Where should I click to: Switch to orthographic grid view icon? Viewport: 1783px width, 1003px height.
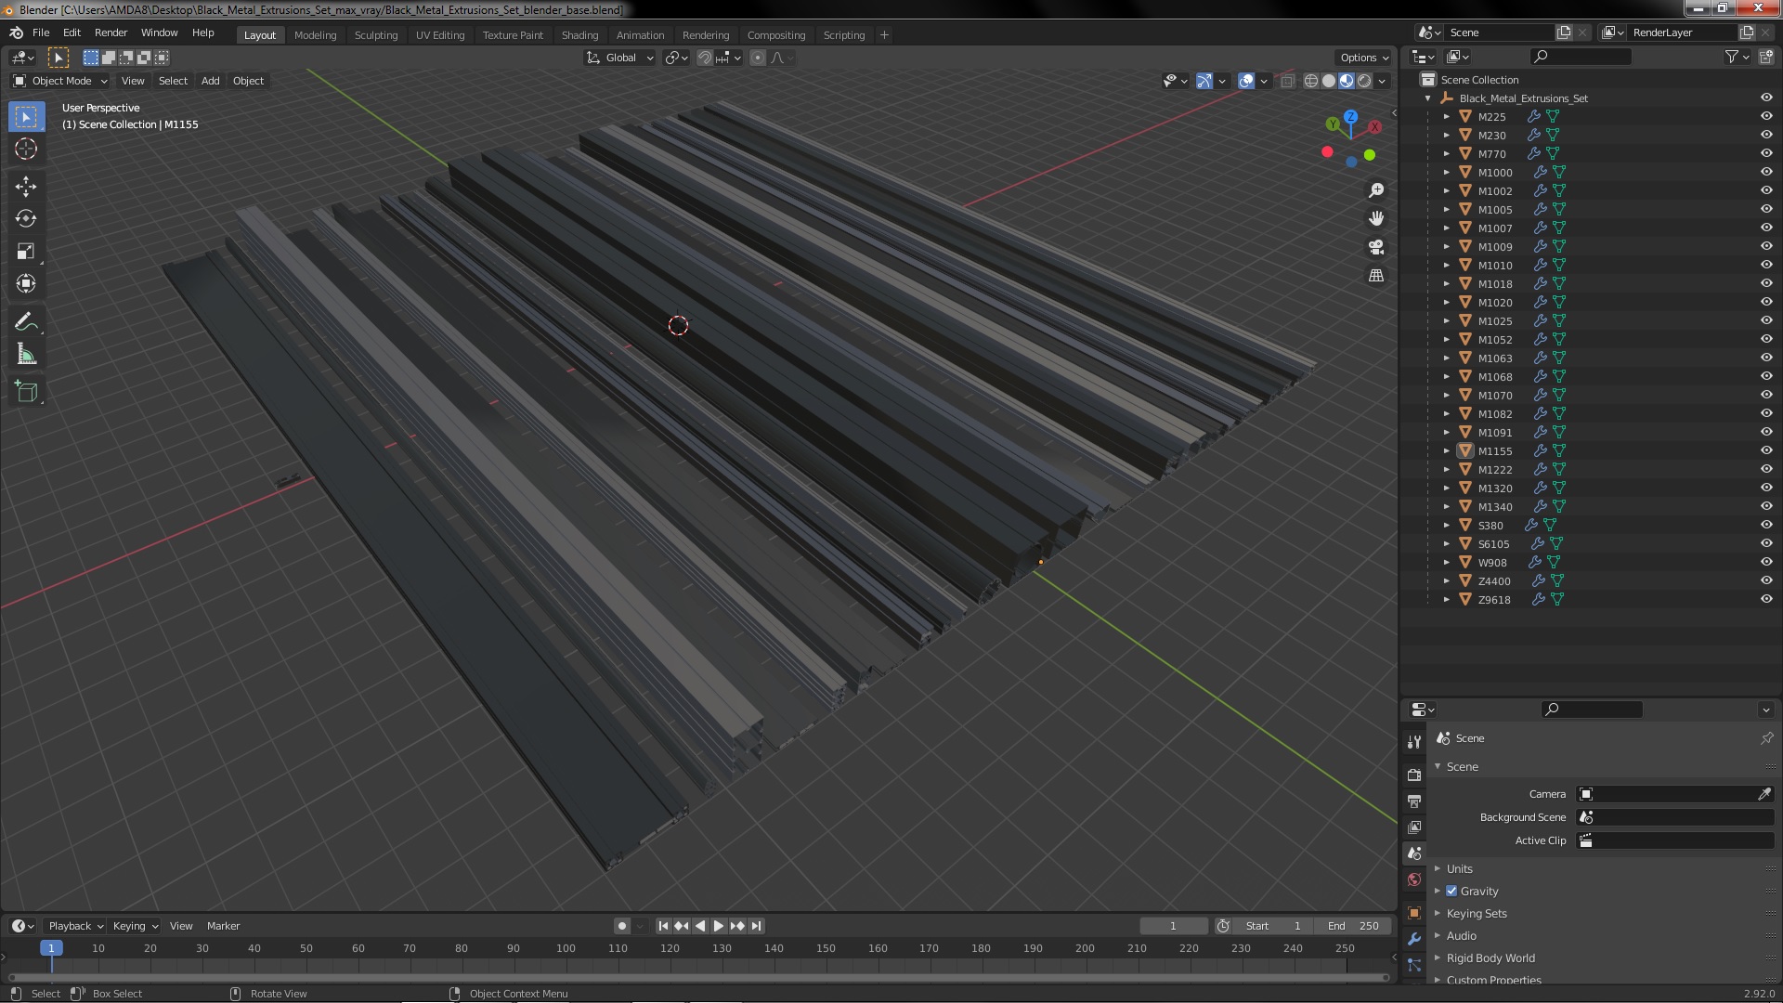tap(1376, 276)
